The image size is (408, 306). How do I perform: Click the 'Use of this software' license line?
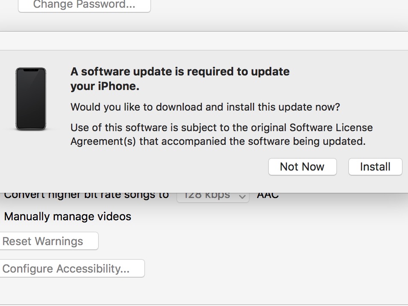[222, 128]
